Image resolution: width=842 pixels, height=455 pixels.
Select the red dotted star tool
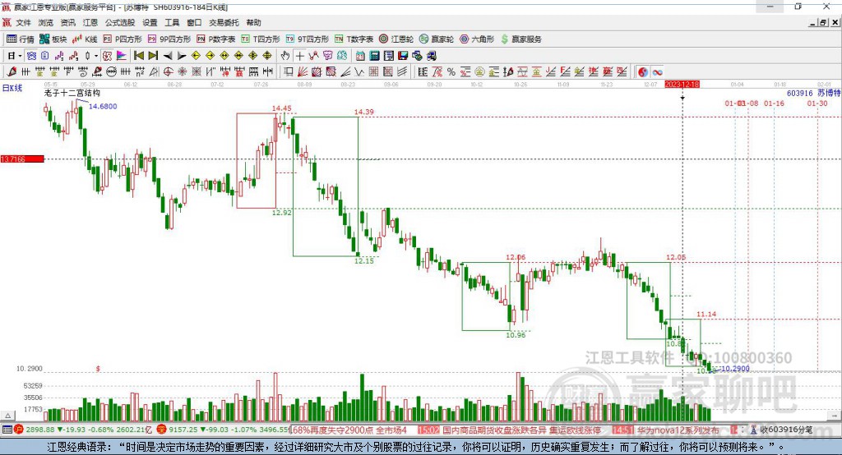click(x=182, y=72)
